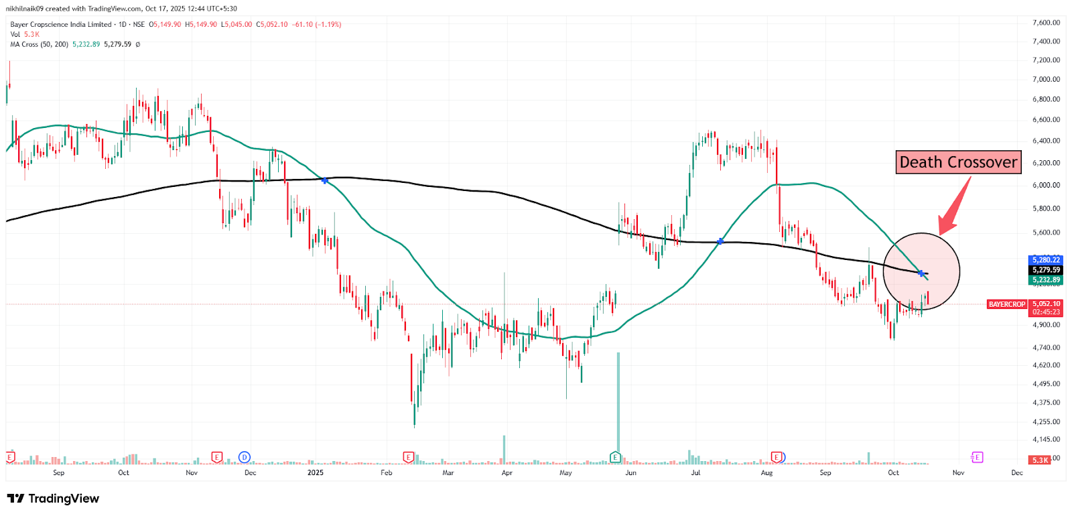Click the purple upcoming earnings E marker in November
1072x516 pixels.
tap(977, 457)
